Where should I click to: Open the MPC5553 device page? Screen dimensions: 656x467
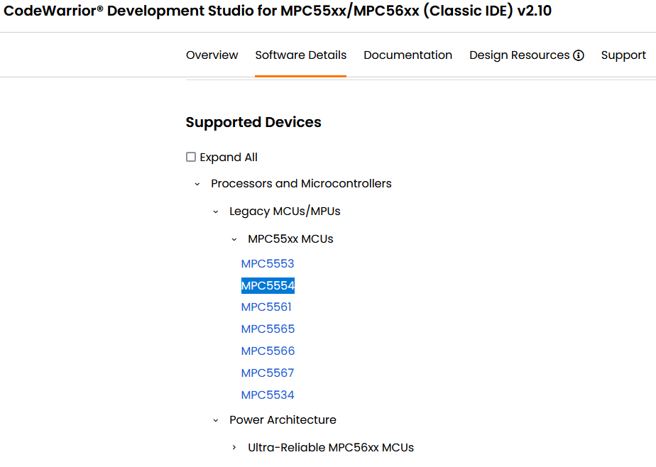coord(268,263)
